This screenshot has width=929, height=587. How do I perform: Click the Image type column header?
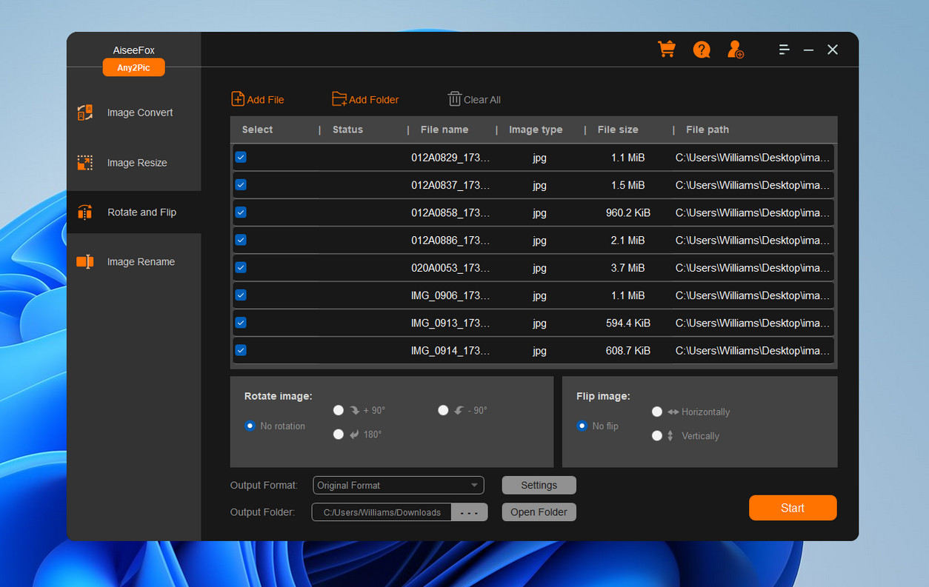click(x=536, y=130)
